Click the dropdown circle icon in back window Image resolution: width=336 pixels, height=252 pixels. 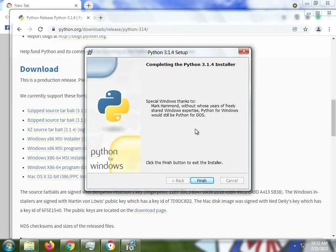[295, 6]
